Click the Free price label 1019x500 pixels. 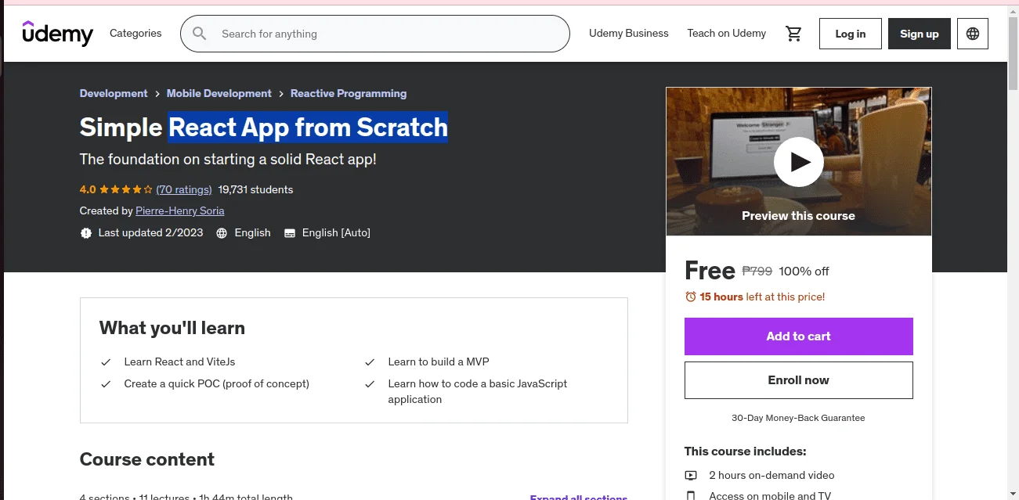tap(710, 271)
